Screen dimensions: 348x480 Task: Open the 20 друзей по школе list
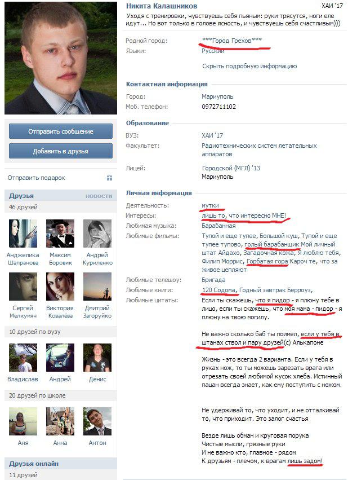point(37,395)
